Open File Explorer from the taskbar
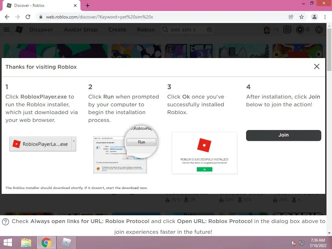The height and width of the screenshot is (249, 332). coord(26,243)
